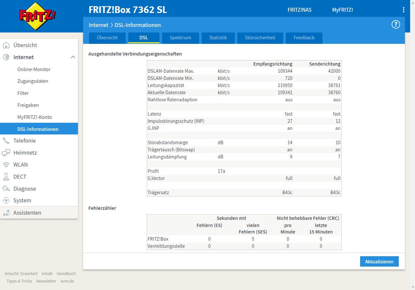The width and height of the screenshot is (415, 290).
Task: Click the DECT phone icon
Action: coord(6,177)
